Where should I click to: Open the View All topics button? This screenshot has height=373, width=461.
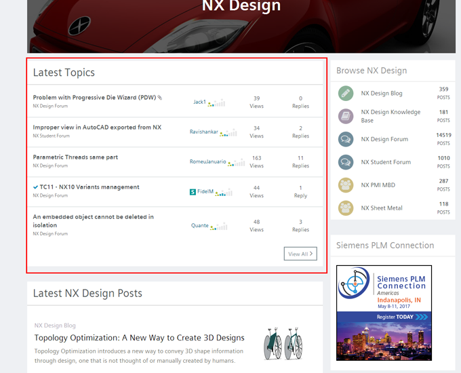coord(300,254)
